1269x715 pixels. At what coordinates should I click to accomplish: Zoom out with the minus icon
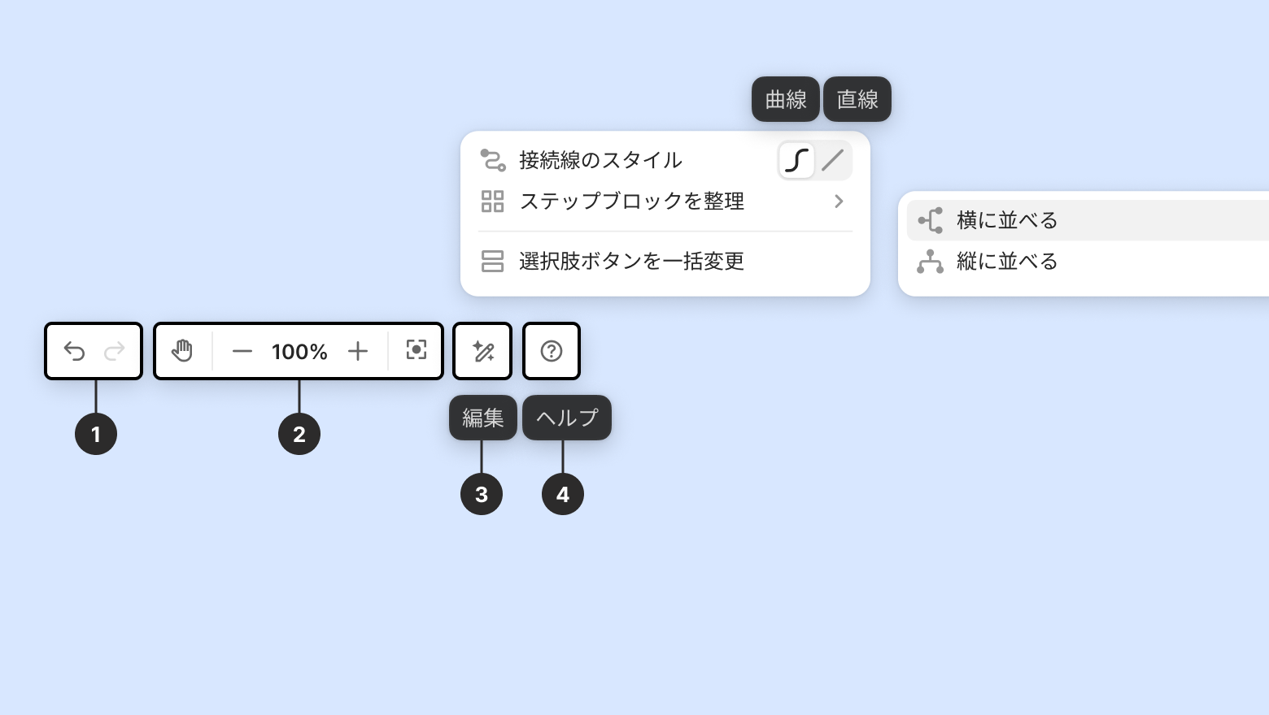click(x=242, y=351)
